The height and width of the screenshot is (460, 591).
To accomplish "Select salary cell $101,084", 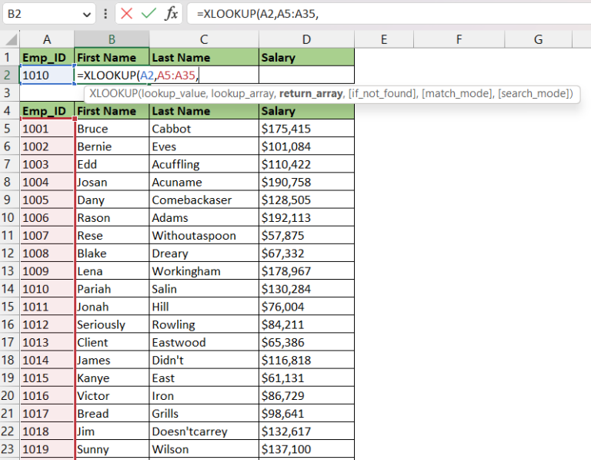I will tap(306, 146).
